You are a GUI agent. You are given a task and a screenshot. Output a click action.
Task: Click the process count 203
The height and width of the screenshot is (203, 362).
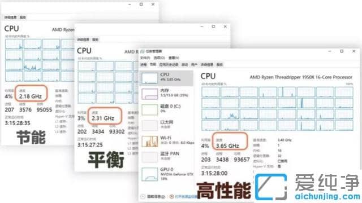coord(206,160)
